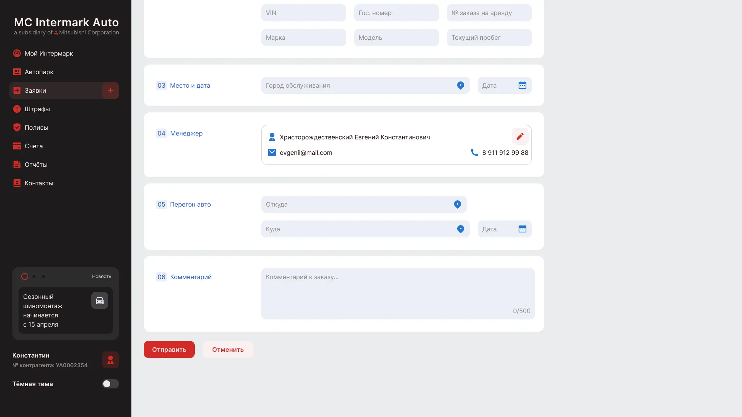The height and width of the screenshot is (417, 742).
Task: Click the Контакты sidebar icon
Action: tap(17, 183)
